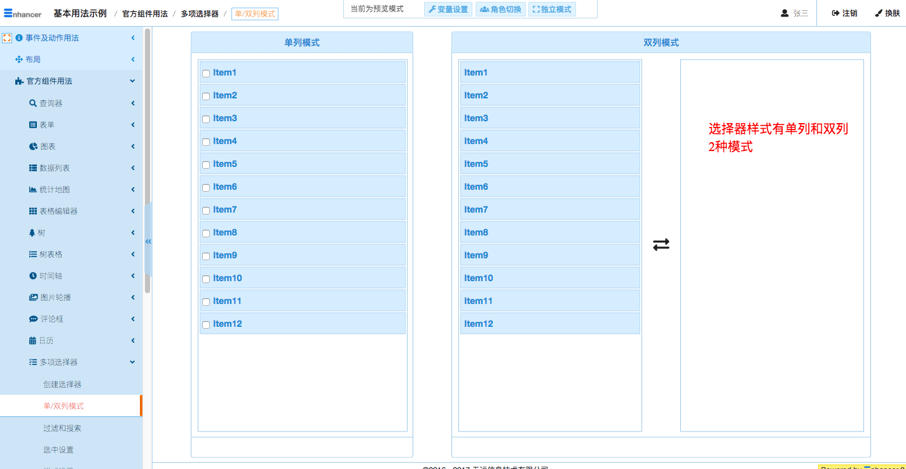Screen dimensions: 906x469
Task: Tick the checkbox for Item5
Action: coord(206,165)
